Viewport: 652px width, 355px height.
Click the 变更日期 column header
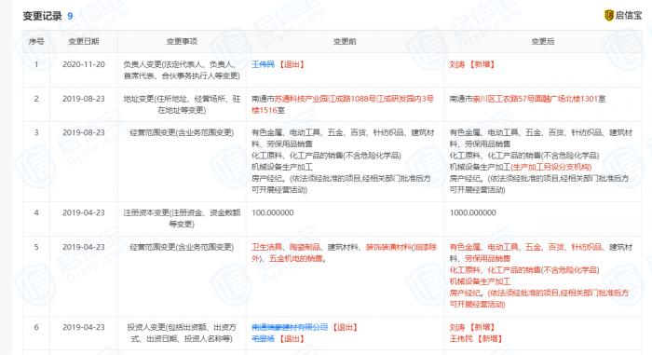[84, 41]
